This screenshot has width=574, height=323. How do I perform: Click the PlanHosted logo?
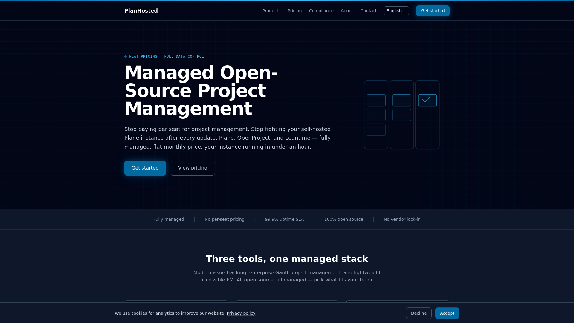tap(141, 11)
